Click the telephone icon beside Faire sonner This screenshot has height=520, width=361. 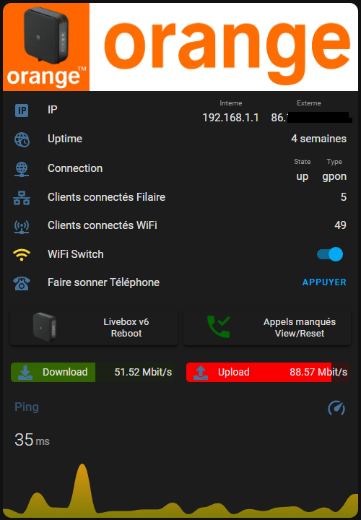22,283
